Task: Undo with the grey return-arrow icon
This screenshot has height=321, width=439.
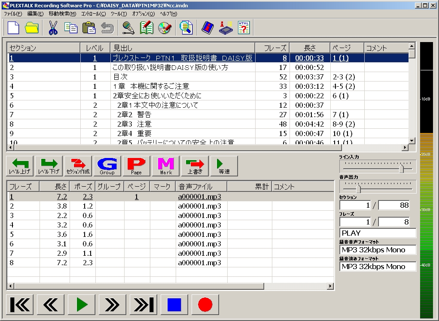Action: pyautogui.click(x=107, y=28)
